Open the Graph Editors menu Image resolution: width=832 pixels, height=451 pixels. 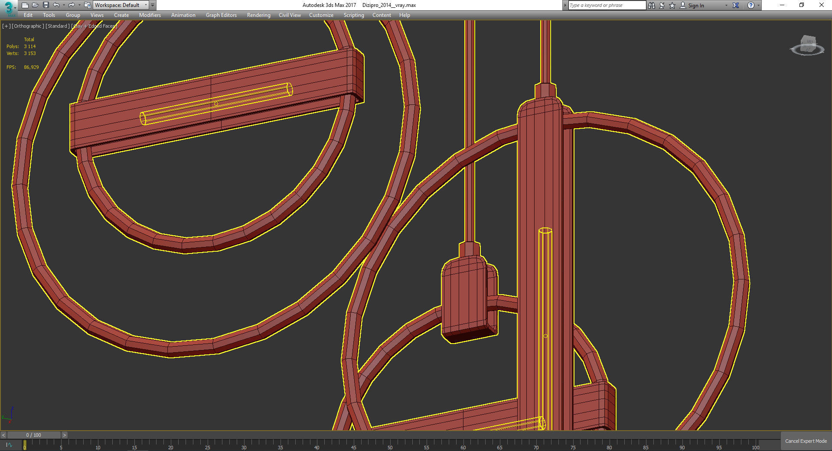[x=221, y=15]
